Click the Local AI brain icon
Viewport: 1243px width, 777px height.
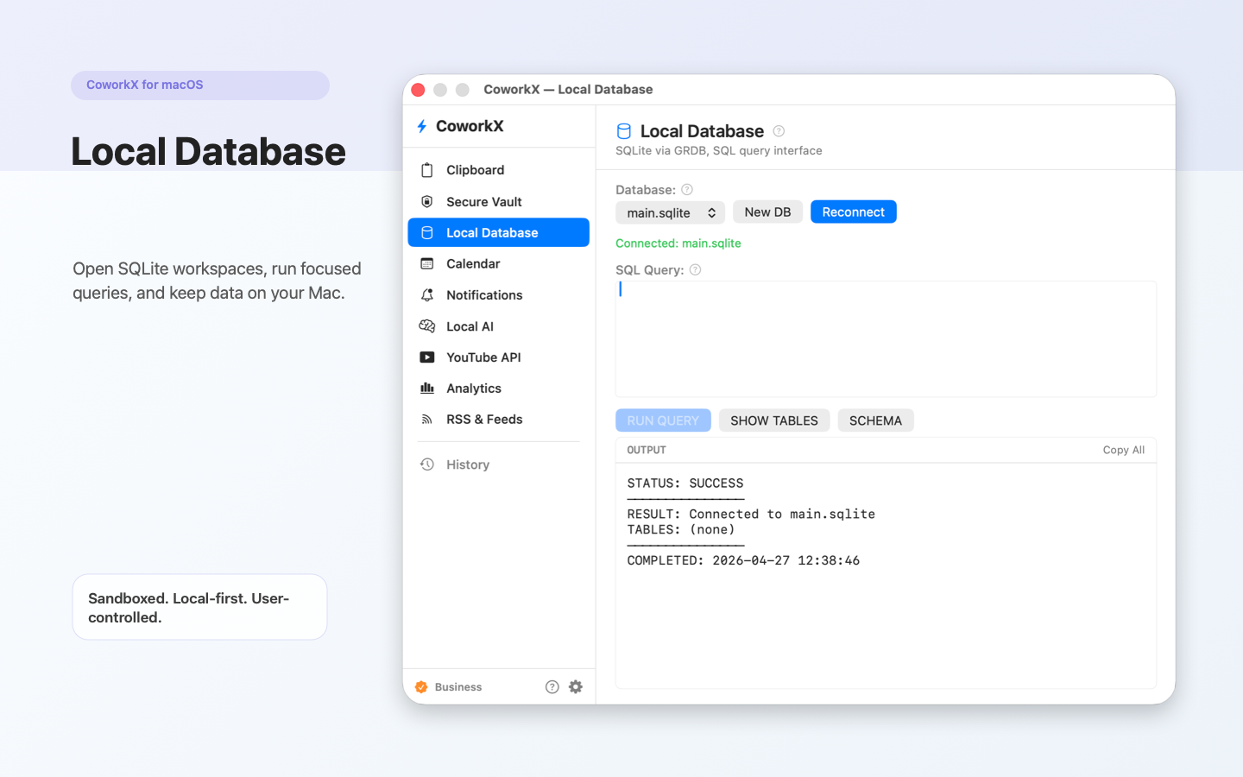pos(427,325)
